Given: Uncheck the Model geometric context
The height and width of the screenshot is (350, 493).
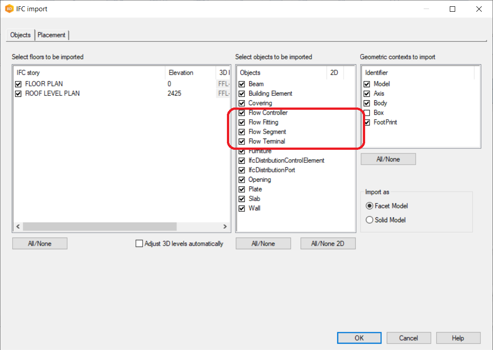Looking at the screenshot, I should click(x=367, y=84).
